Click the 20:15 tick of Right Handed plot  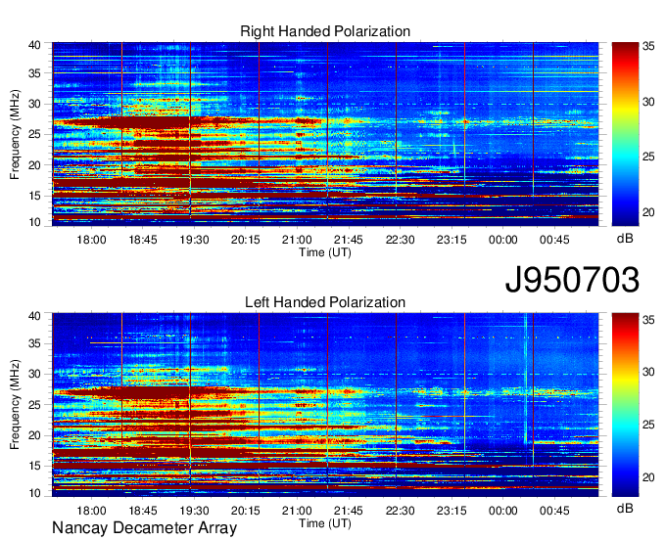(x=246, y=240)
